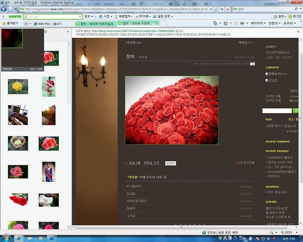Close the image source notice bar
The height and width of the screenshot is (242, 303).
[298, 32]
